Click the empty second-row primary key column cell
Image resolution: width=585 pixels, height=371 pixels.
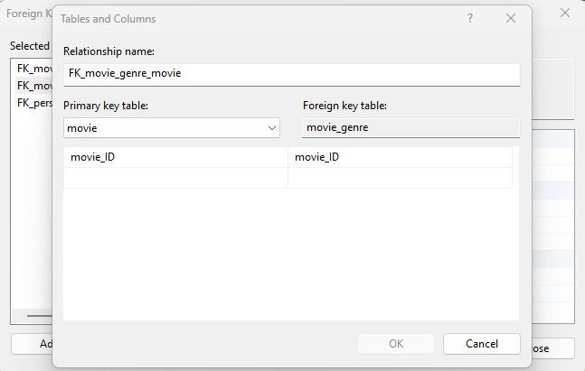tap(175, 178)
